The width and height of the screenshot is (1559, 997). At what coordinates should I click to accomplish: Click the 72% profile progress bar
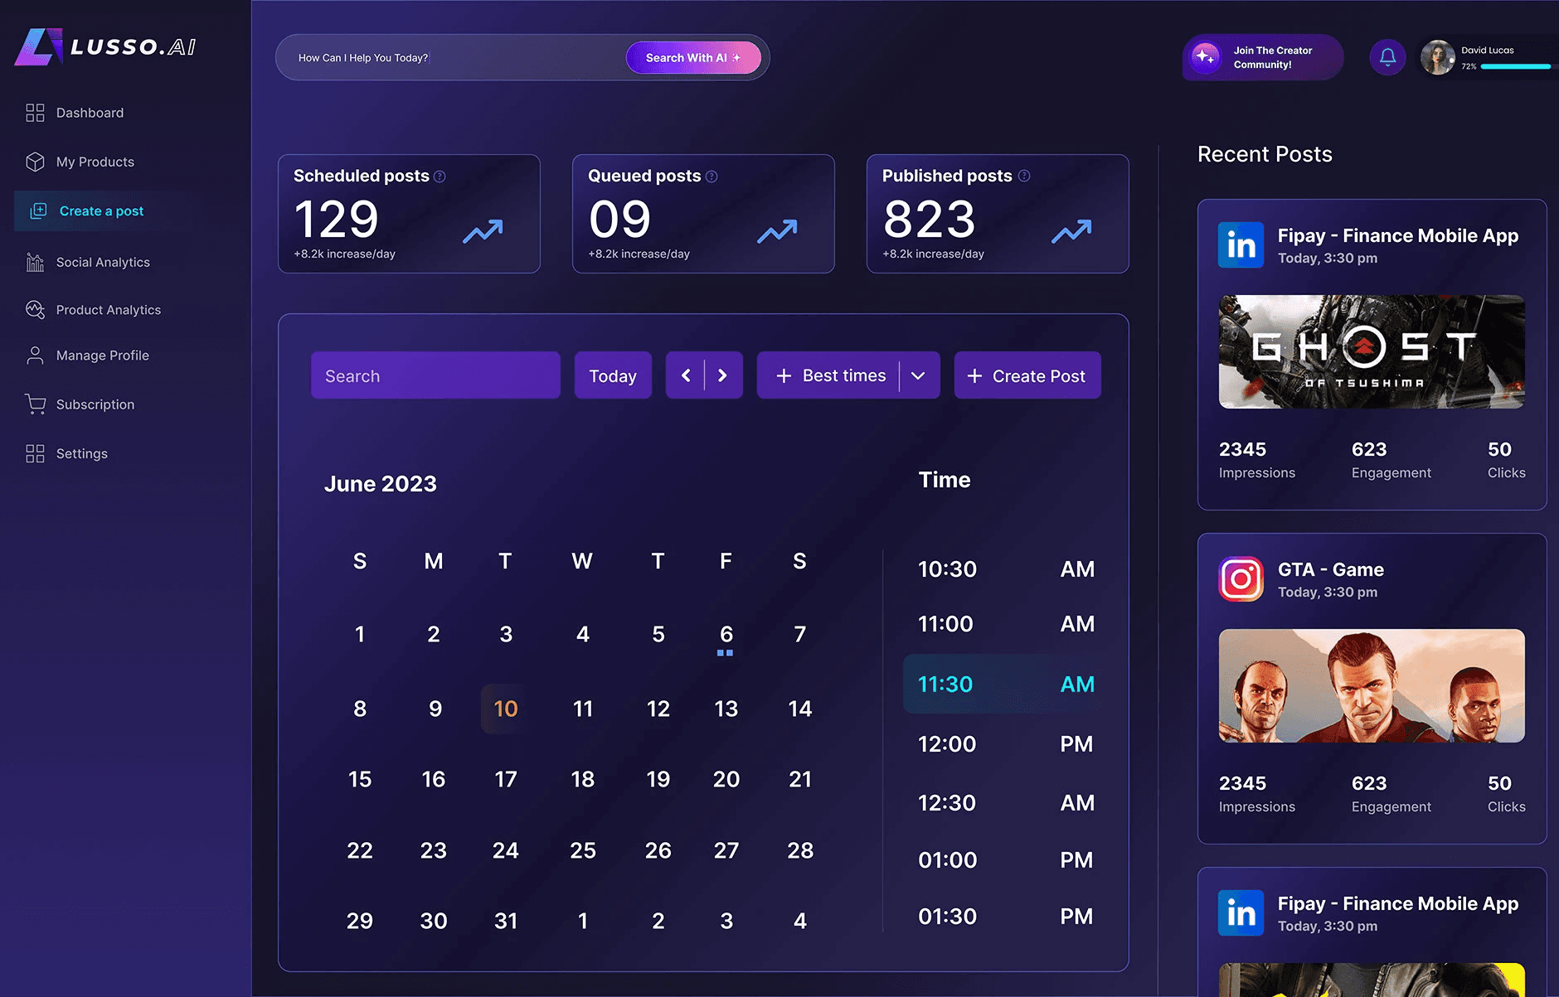[1515, 66]
